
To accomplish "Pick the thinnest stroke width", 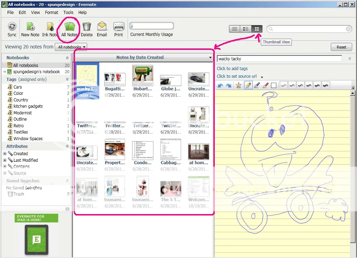I will point(284,85).
